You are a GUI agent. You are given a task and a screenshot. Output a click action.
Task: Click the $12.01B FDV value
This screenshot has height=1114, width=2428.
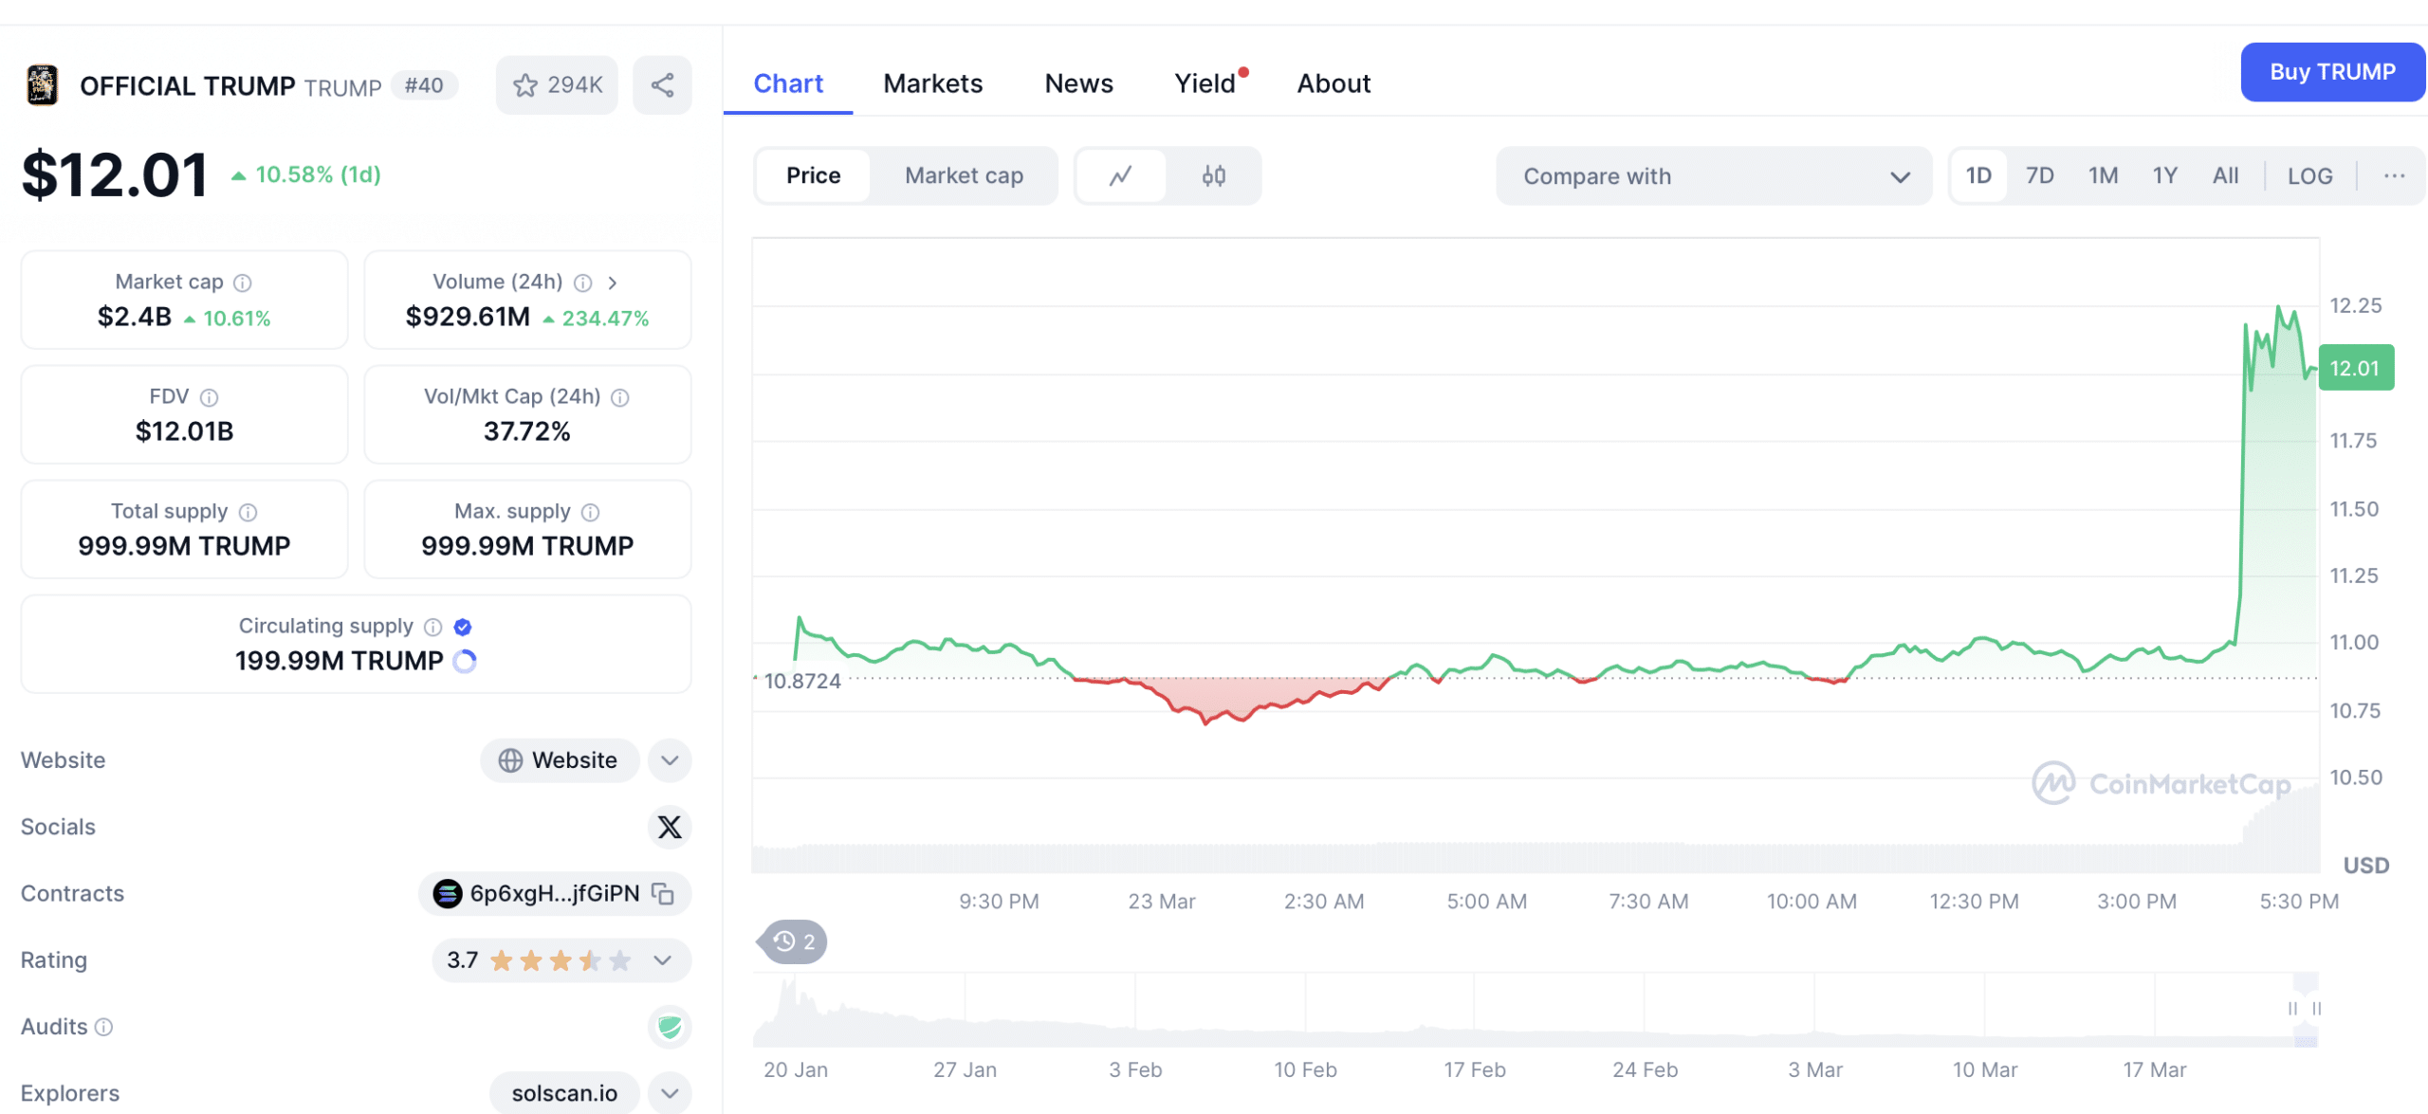tap(185, 431)
